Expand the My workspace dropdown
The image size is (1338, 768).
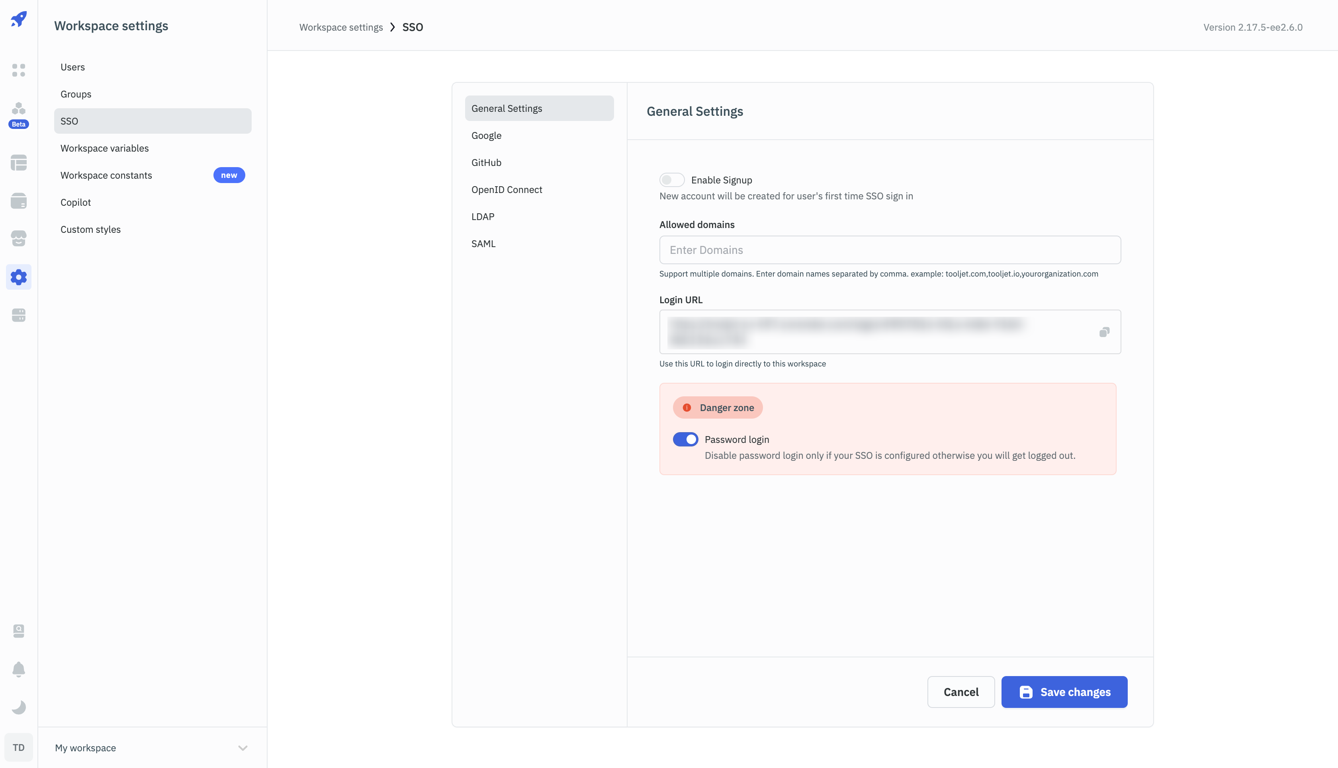point(242,747)
